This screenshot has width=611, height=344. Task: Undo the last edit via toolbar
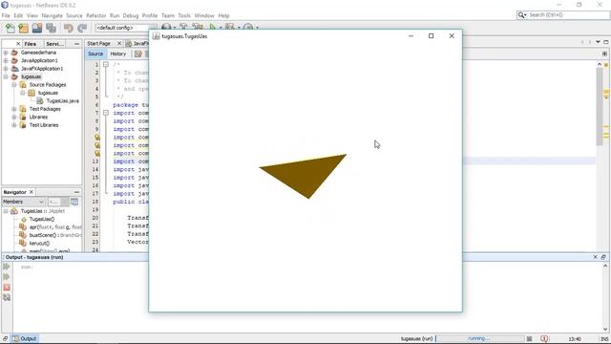(x=69, y=28)
